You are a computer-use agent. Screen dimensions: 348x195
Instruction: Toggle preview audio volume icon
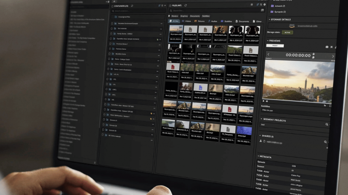click(267, 101)
